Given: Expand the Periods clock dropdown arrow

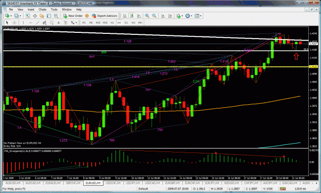Looking at the screenshot, I should [x=191, y=16].
